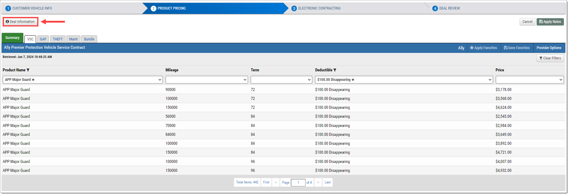Open the Mileage filter dropdown
The height and width of the screenshot is (195, 569).
(x=207, y=80)
